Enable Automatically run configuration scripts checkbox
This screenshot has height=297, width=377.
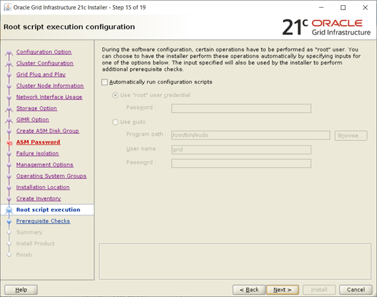click(105, 82)
